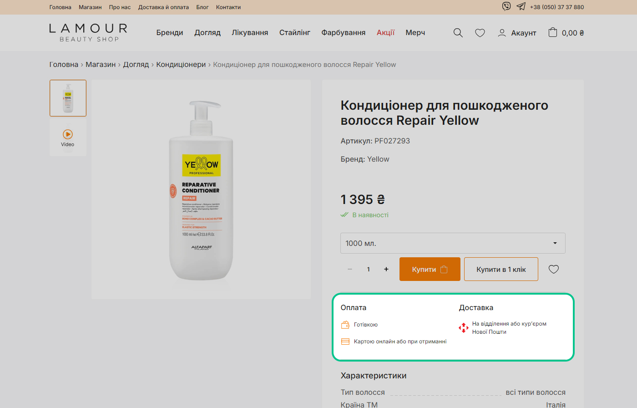Click the Купити button

430,269
